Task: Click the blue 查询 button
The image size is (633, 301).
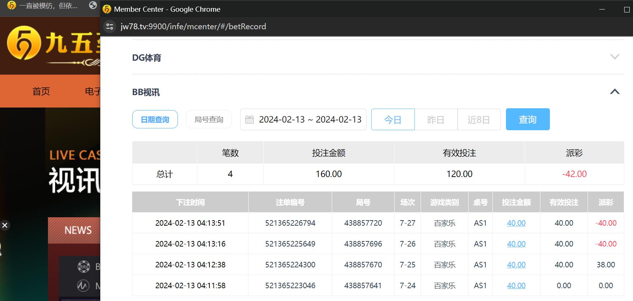Action: 528,119
